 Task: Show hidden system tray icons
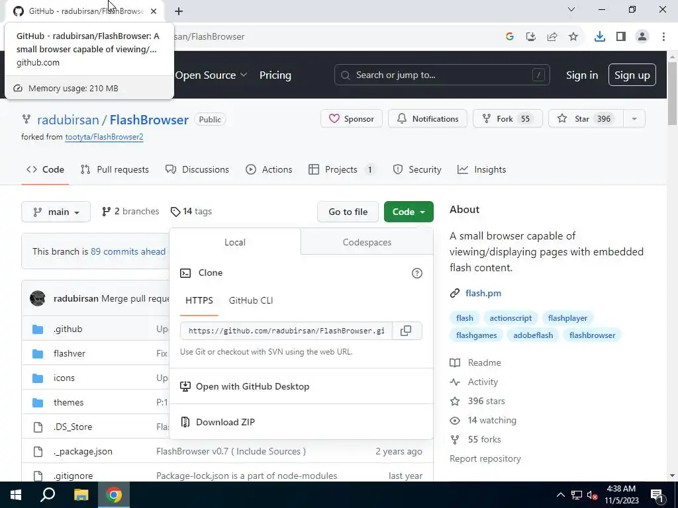[560, 495]
